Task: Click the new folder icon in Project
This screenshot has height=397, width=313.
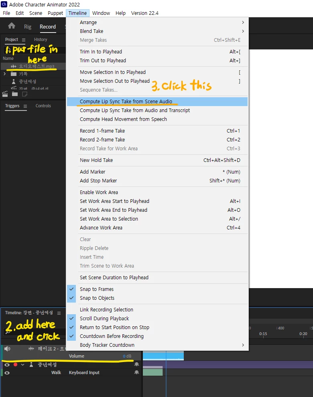Action: 15,94
